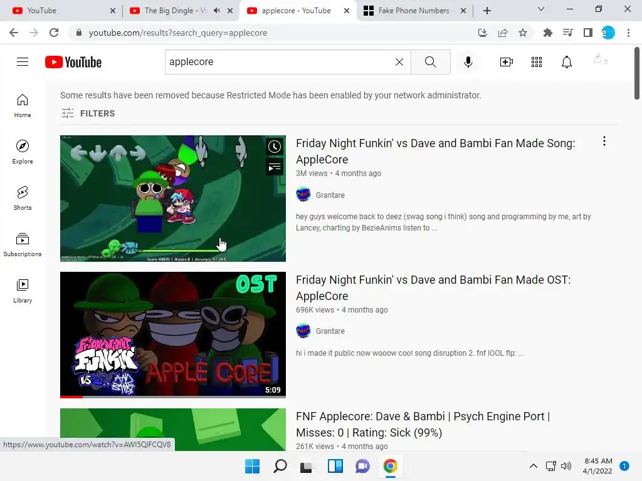This screenshot has width=642, height=481.
Task: Close the Fake Phone Numbers tab
Action: 463,11
